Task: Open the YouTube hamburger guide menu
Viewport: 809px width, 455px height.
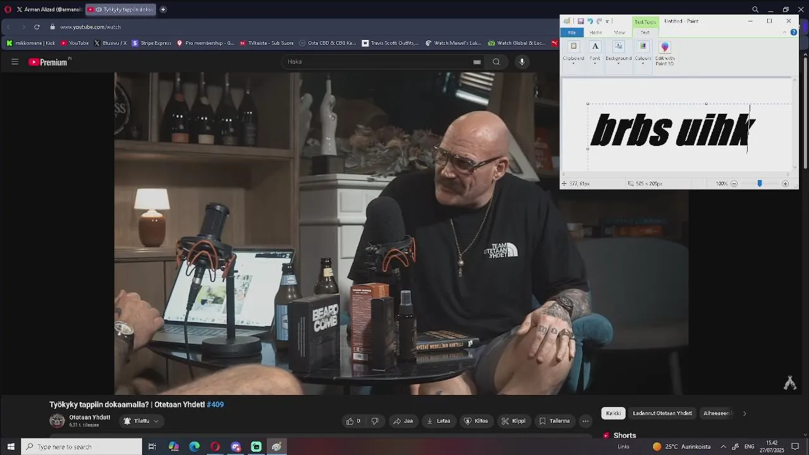Action: (x=15, y=61)
